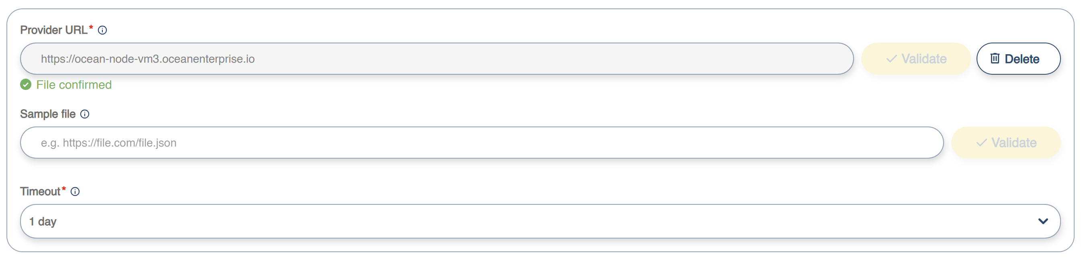Click the Timeout info icon
The width and height of the screenshot is (1081, 259).
click(75, 192)
